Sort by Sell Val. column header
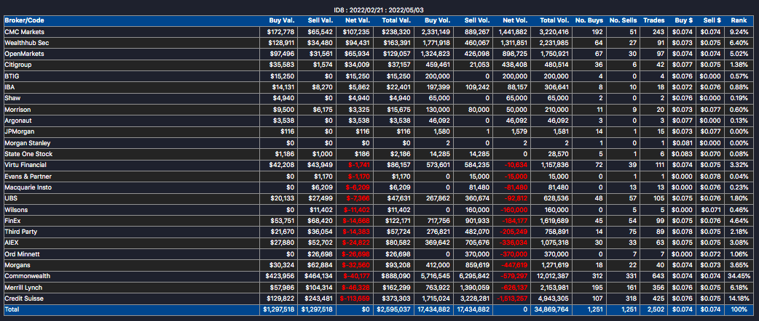759x321 pixels. (x=320, y=21)
